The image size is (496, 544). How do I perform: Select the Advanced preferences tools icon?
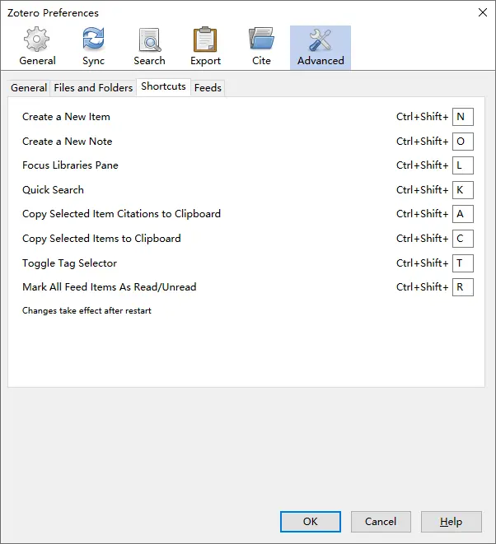tap(321, 40)
